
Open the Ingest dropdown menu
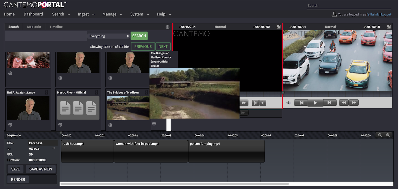point(86,14)
